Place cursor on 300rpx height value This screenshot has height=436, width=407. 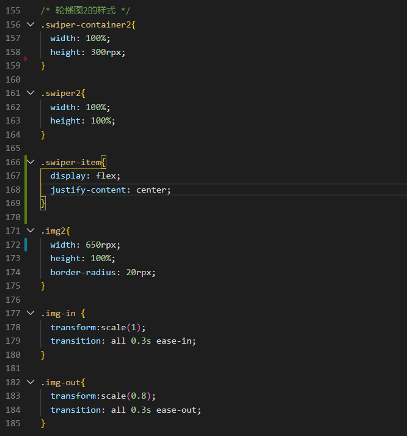106,52
